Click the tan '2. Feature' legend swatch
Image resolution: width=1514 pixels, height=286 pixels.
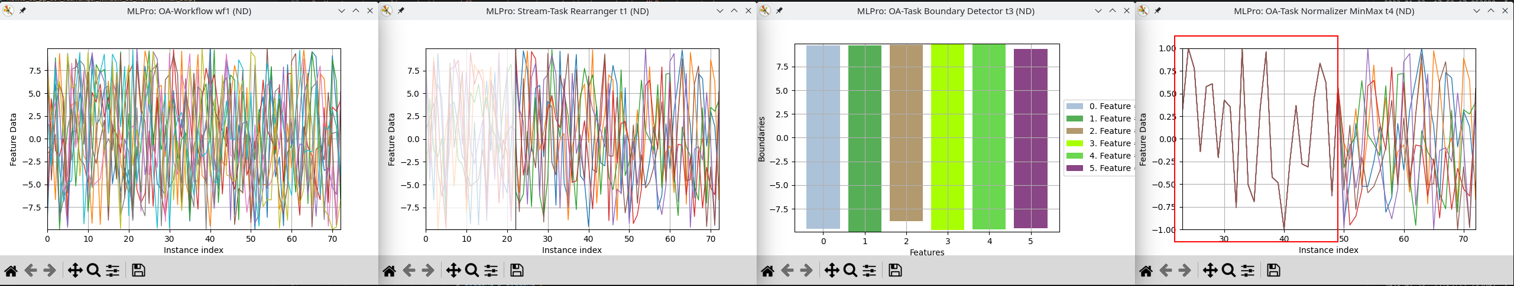tap(1075, 132)
